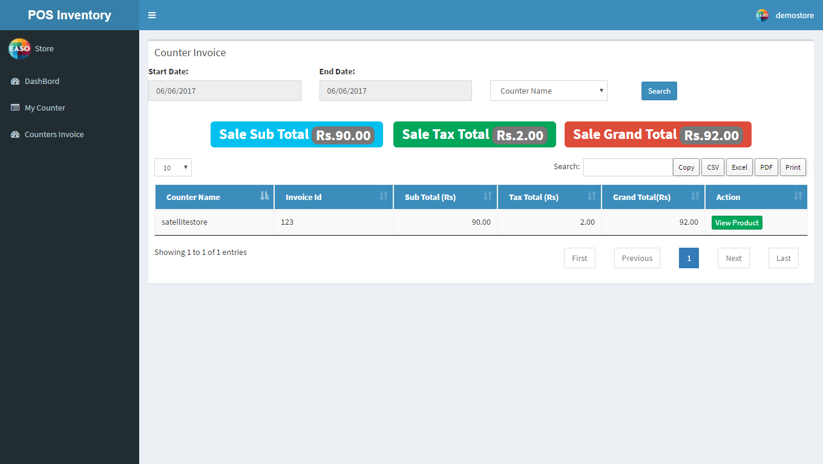Click the Sale Grand Total badge
Viewport: 823px width, 464px height.
point(658,134)
